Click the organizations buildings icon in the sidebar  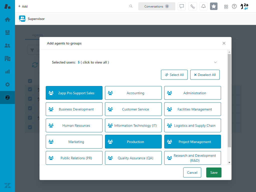[x=7, y=58]
